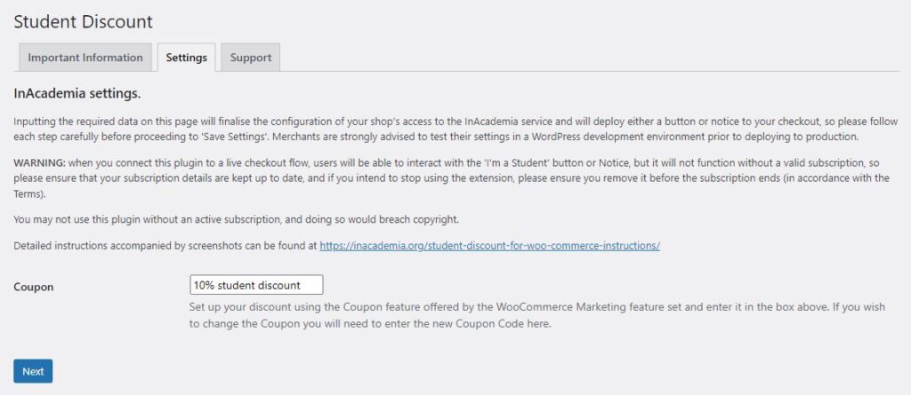Click the copyright breach notice sentence
The height and width of the screenshot is (395, 911).
[x=236, y=219]
